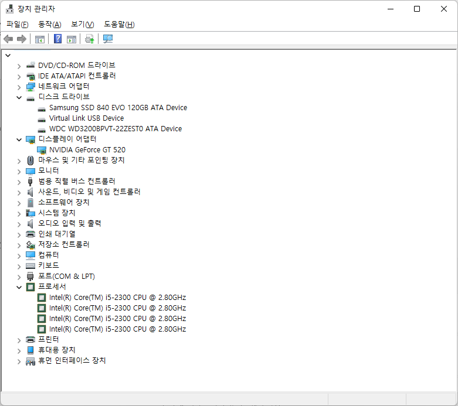This screenshot has width=458, height=406.
Task: Expand the 네트워크 어댑터 node
Action: (x=19, y=87)
